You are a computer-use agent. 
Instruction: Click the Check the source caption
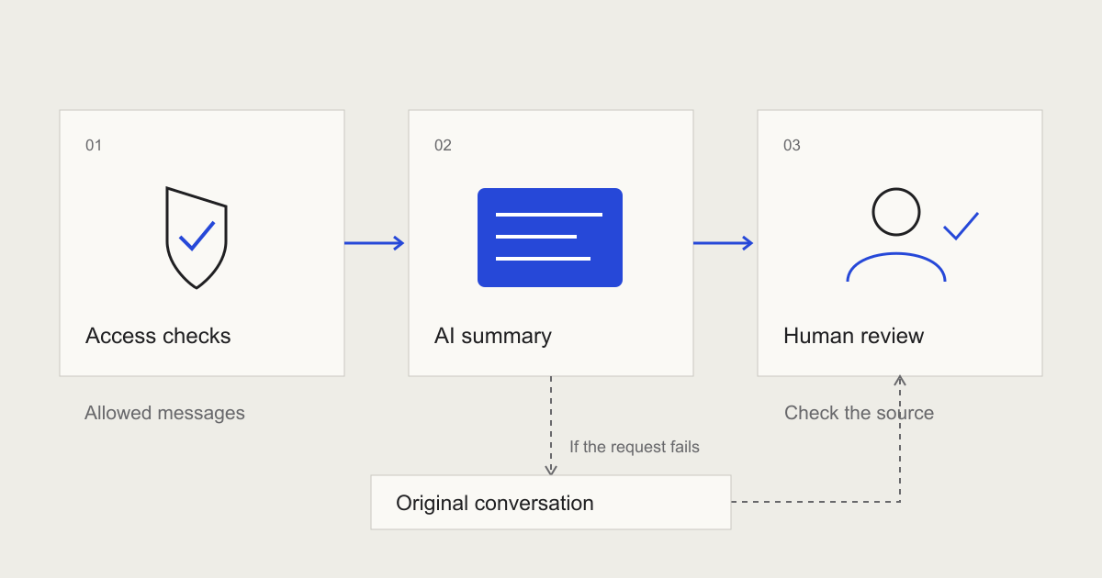(x=860, y=413)
